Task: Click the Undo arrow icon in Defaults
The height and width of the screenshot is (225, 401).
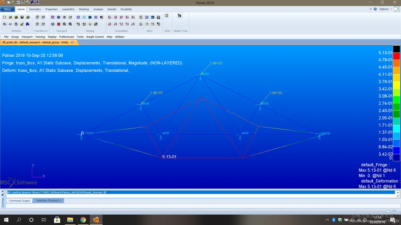Action: 10,24
